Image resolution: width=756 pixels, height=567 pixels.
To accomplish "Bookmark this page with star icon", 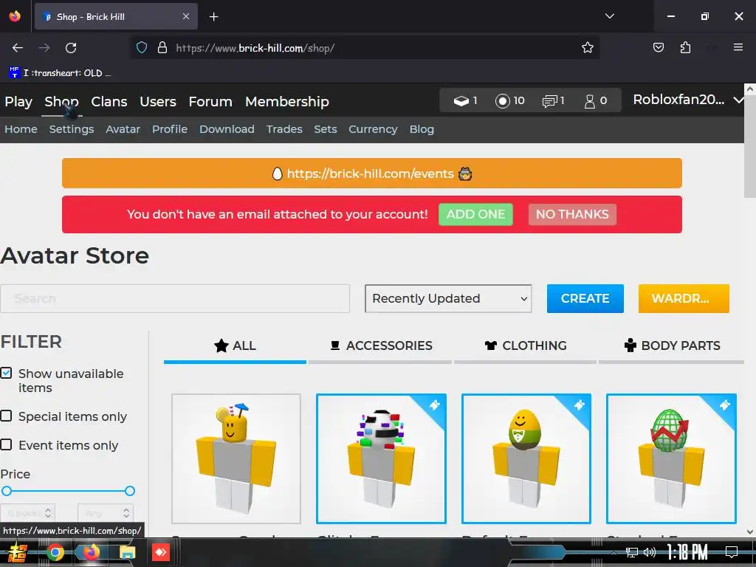I will (x=587, y=48).
